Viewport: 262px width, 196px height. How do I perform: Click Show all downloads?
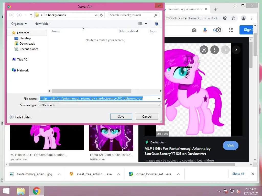click(238, 174)
